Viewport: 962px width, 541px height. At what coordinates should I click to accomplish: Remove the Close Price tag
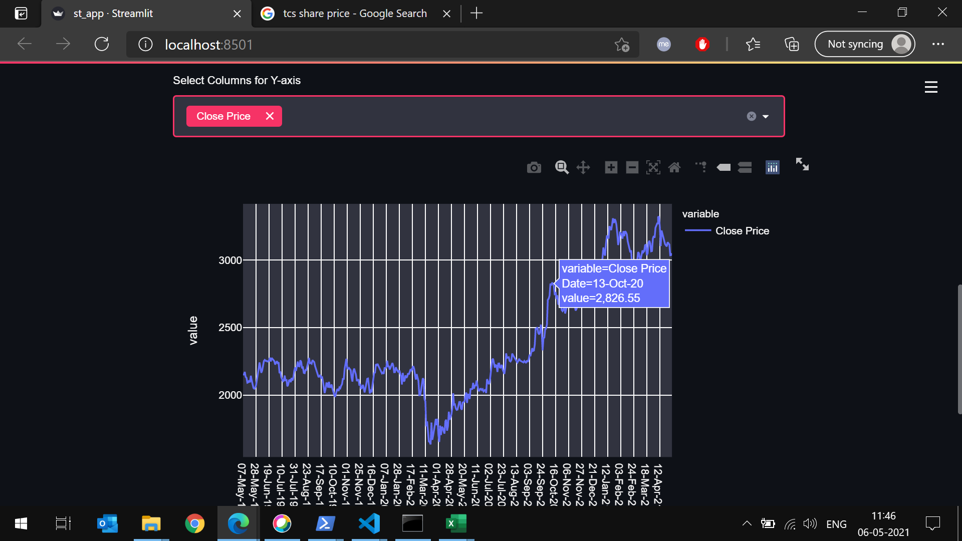pyautogui.click(x=270, y=116)
